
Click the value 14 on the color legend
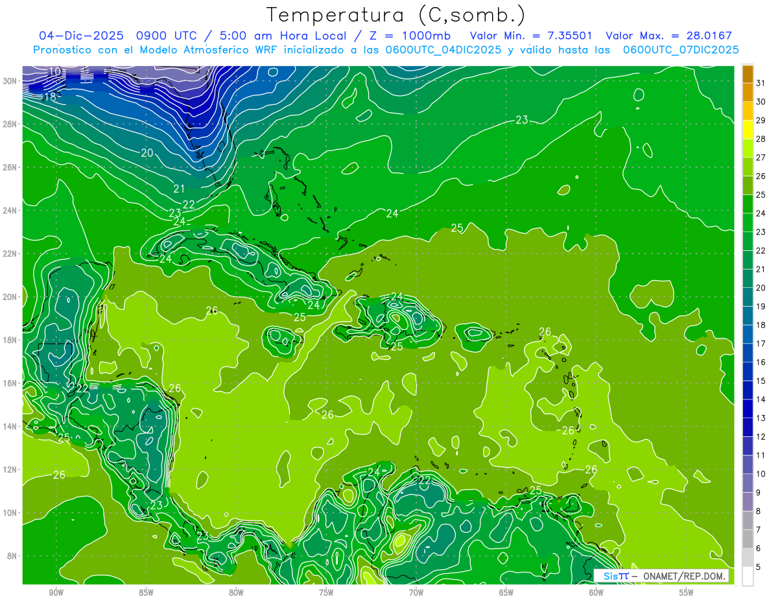coord(761,399)
